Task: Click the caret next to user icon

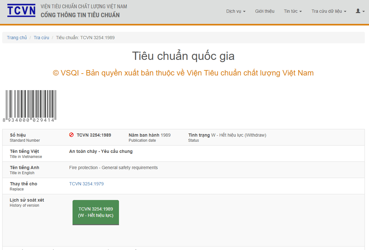Action: [x=364, y=11]
